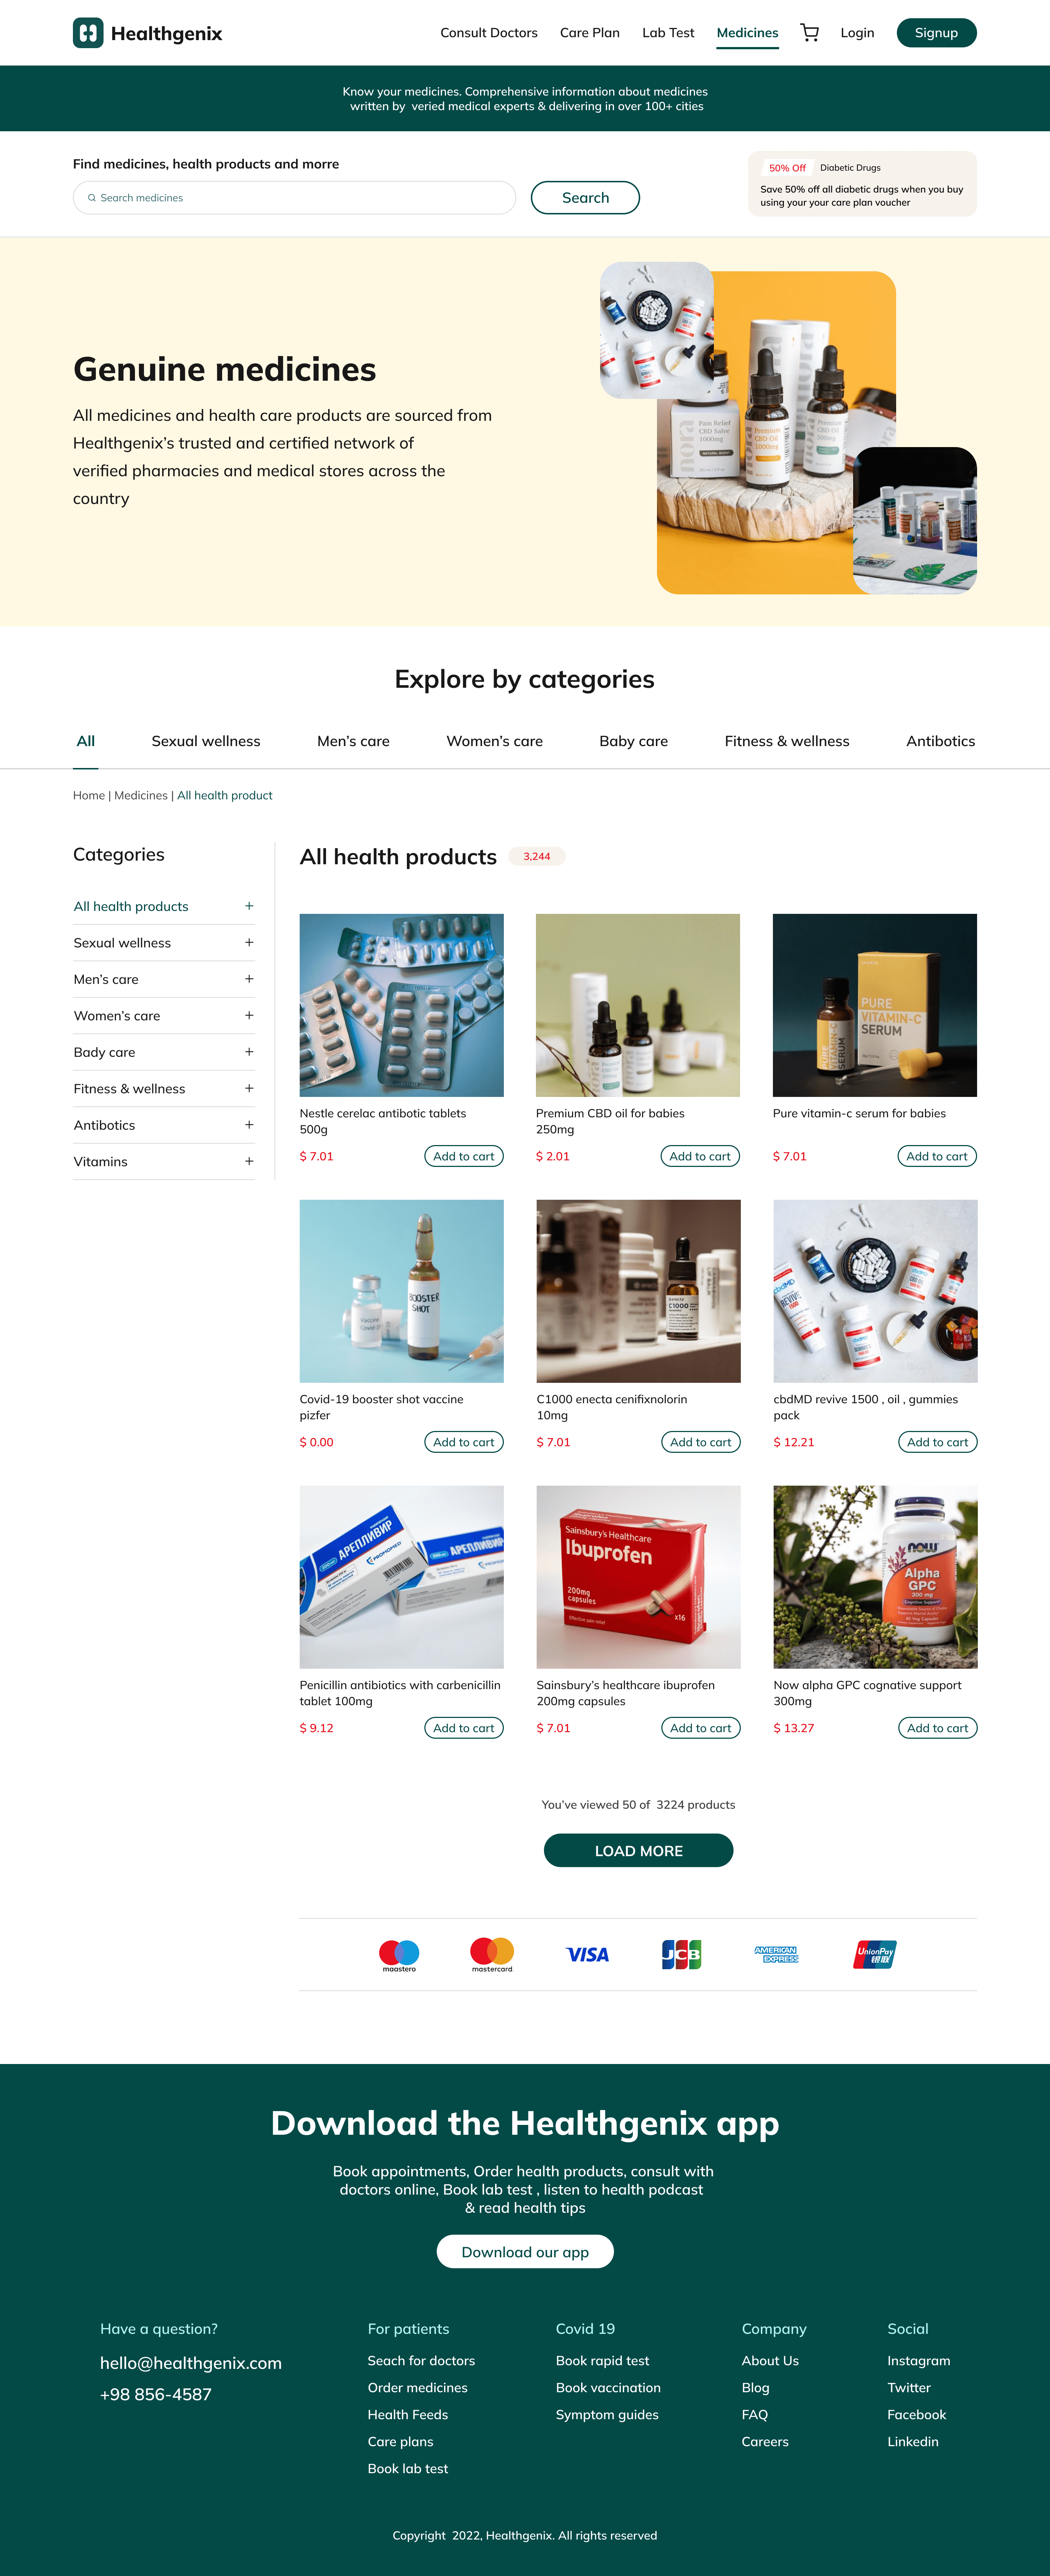Switch to the Baby care category tab
This screenshot has height=2576, width=1050.
pos(633,741)
